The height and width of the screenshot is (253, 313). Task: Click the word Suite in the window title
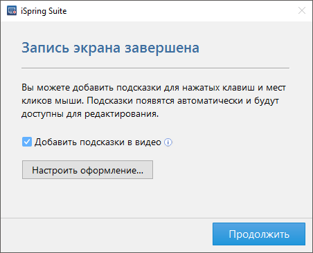pyautogui.click(x=57, y=11)
